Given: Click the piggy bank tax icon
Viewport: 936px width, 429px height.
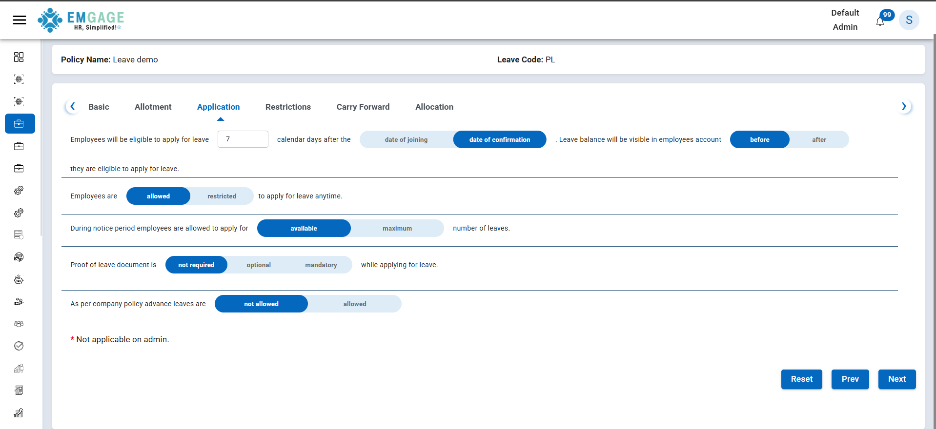Looking at the screenshot, I should tap(19, 280).
